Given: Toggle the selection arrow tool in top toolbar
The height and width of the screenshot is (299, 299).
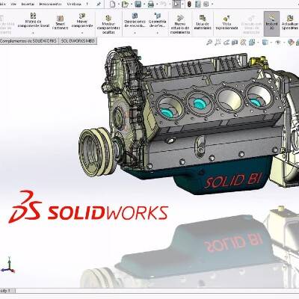Looking at the screenshot, I should pos(176,4).
